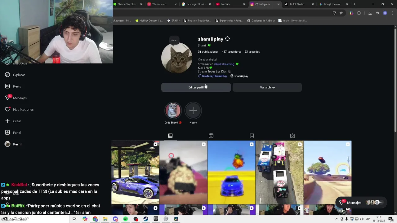
Task: Open floating Mensajes chat button
Action: tap(361, 203)
